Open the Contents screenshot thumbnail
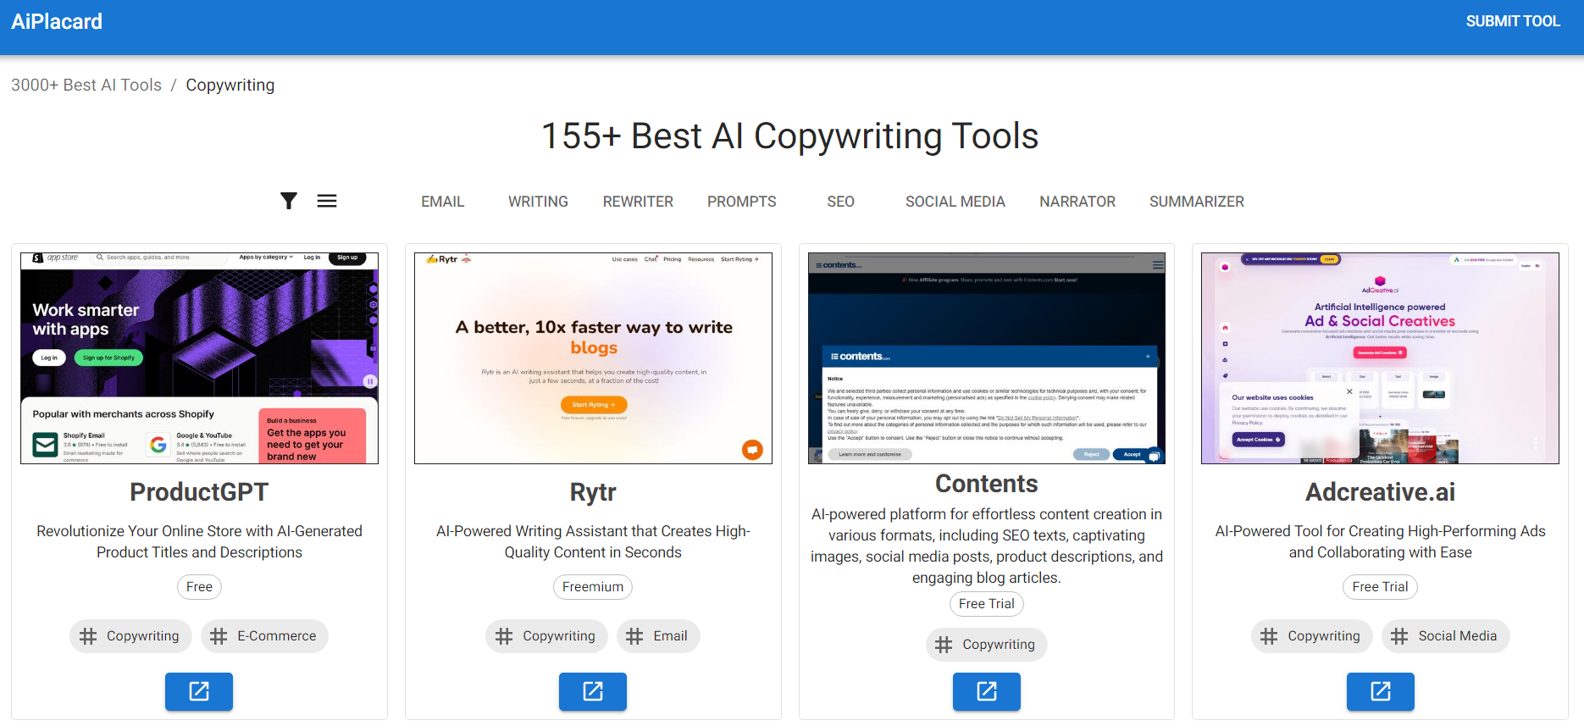Viewport: 1584px width, 726px height. point(987,358)
